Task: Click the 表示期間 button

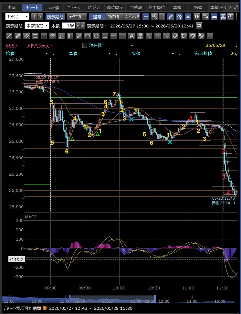Action: [x=55, y=16]
